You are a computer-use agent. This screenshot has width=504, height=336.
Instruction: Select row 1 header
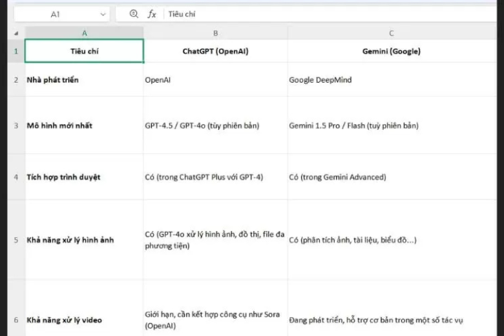16,51
